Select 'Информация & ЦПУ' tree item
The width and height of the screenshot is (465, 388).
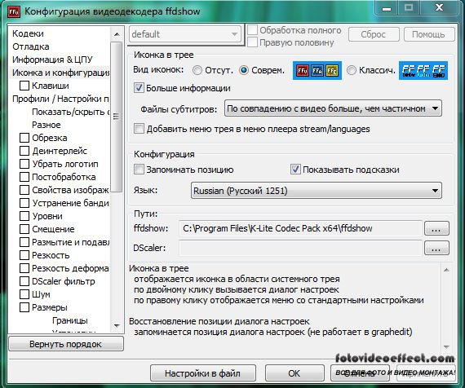coord(52,60)
